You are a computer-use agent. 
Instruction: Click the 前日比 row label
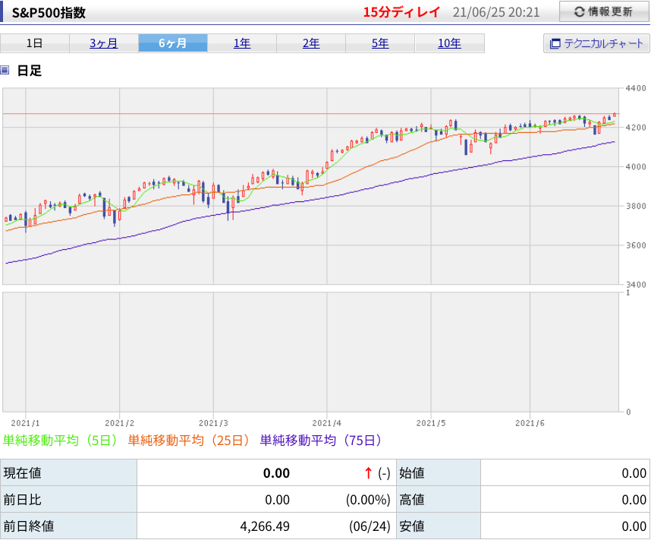pos(68,500)
